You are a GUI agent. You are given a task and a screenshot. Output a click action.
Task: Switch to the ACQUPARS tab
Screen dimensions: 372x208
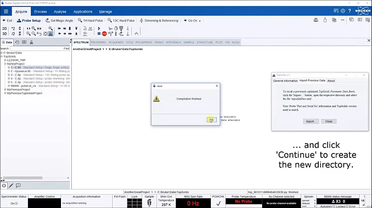(x=116, y=42)
